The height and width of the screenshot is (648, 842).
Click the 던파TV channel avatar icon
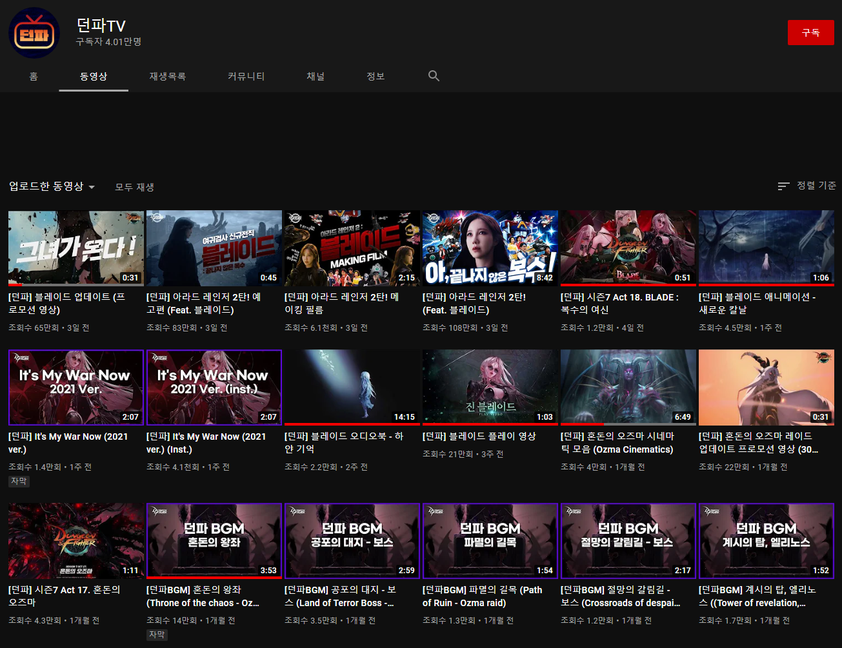(x=34, y=33)
